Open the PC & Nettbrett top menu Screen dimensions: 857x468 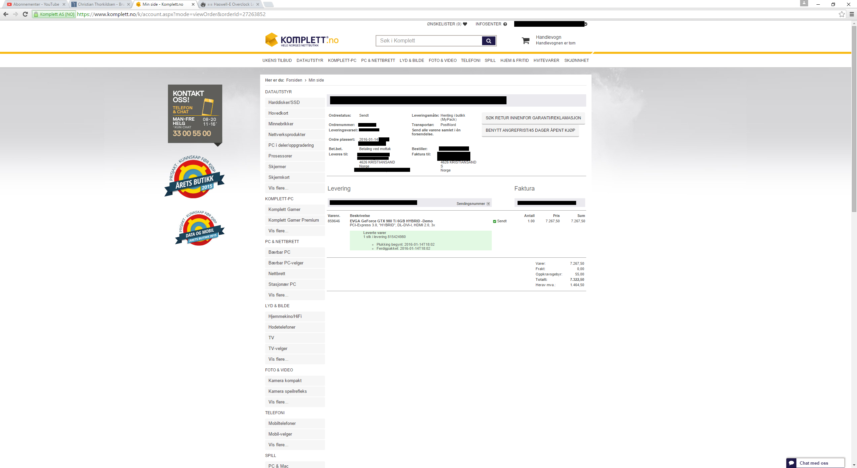click(x=378, y=61)
